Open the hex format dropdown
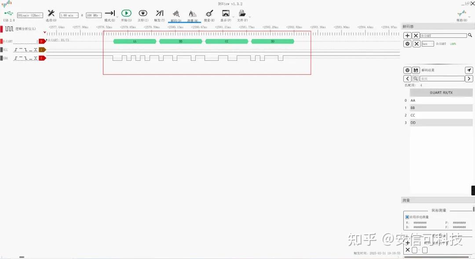475x259 pixels. (x=428, y=44)
